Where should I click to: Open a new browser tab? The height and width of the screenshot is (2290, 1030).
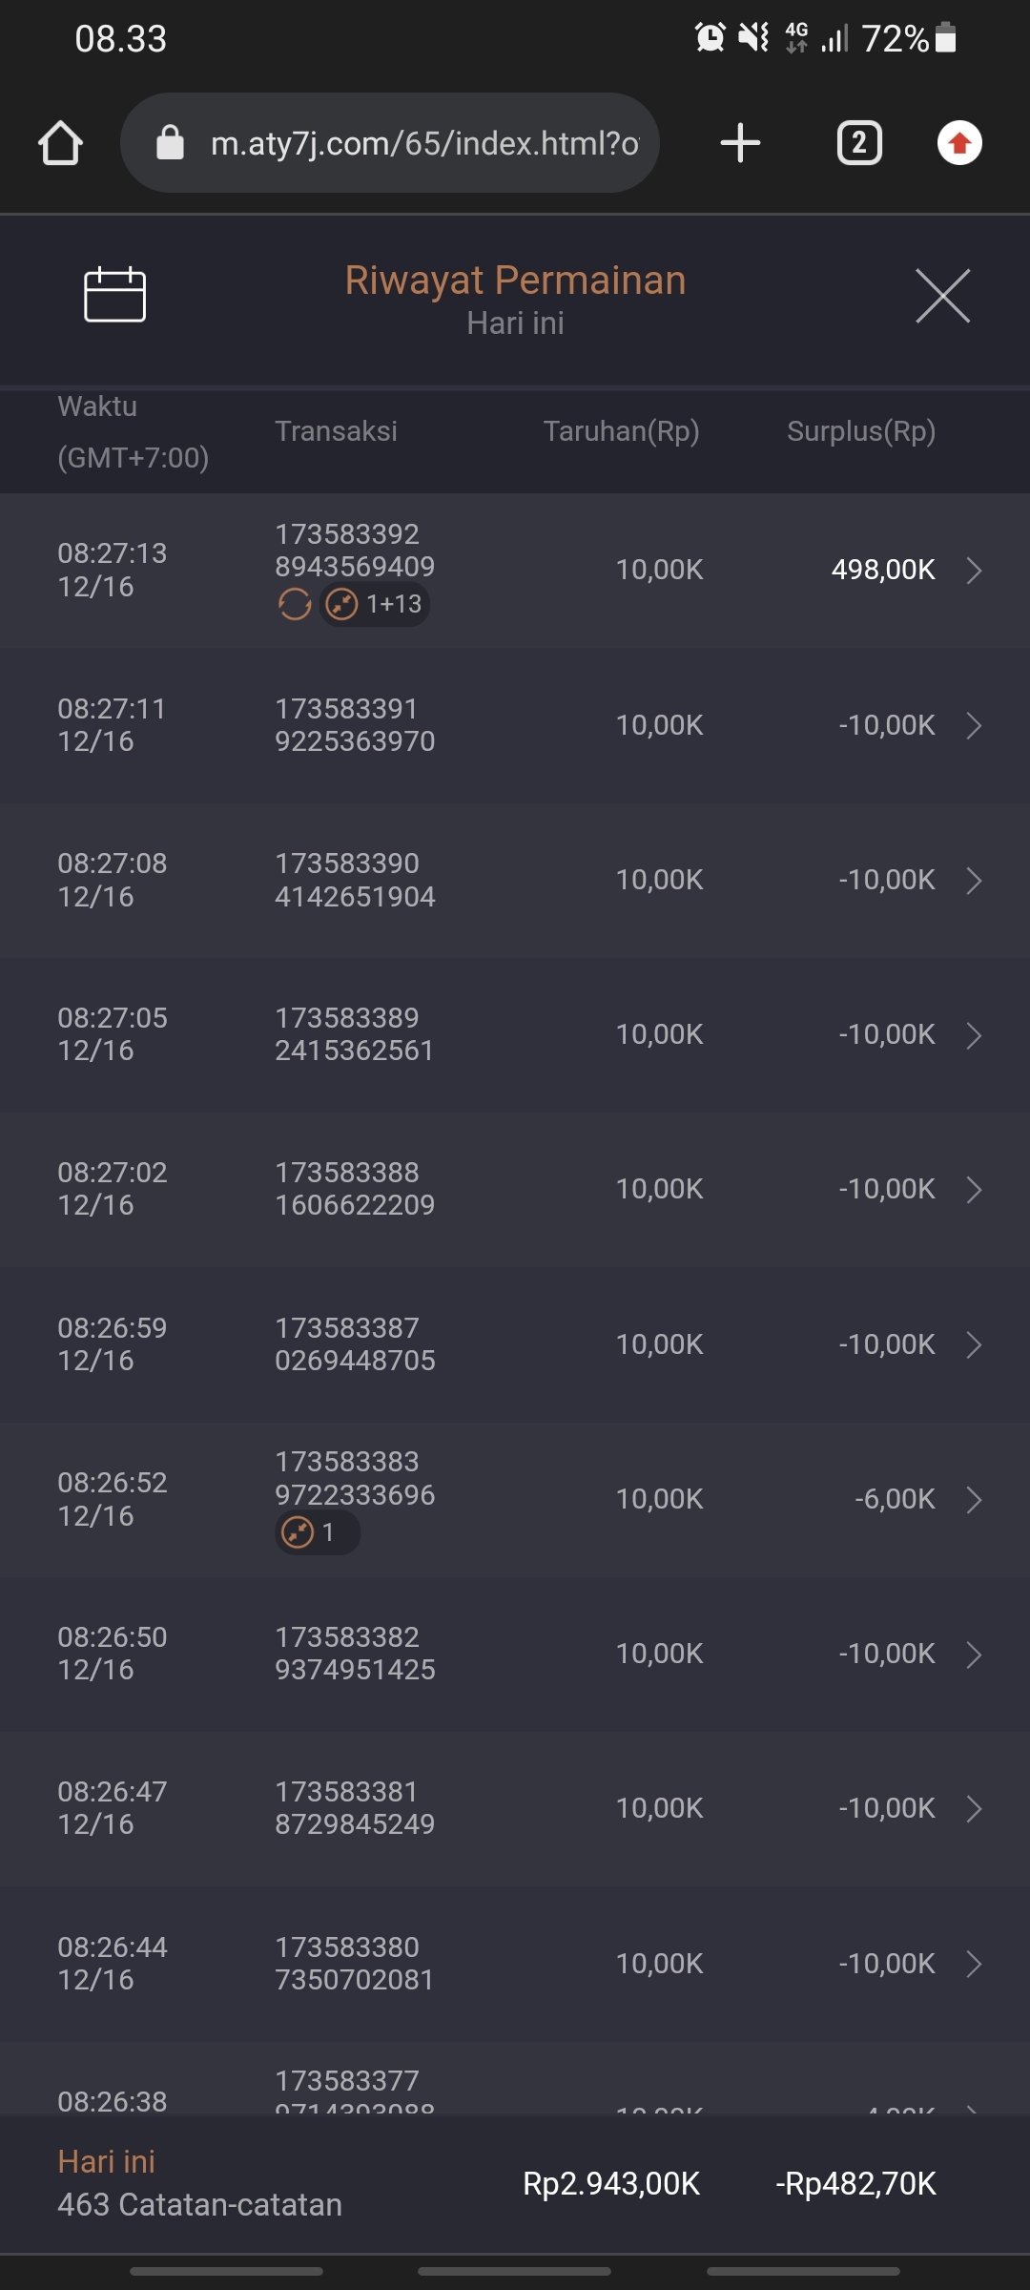(740, 143)
